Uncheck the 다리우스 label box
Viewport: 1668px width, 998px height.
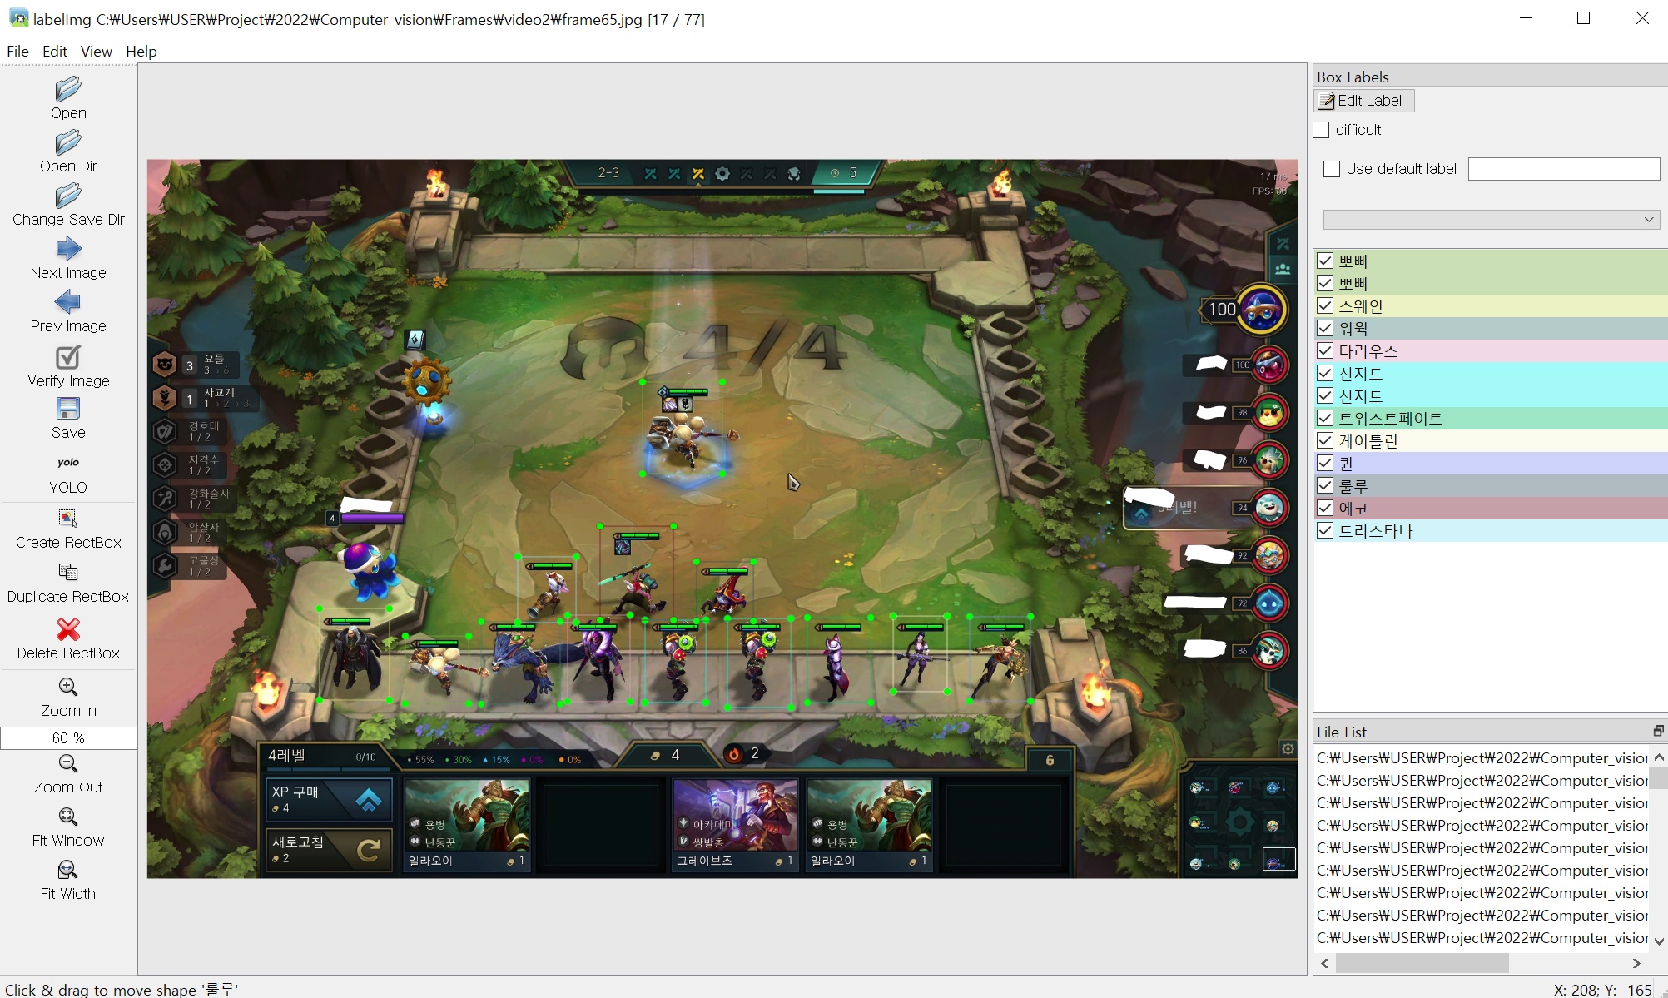point(1325,350)
